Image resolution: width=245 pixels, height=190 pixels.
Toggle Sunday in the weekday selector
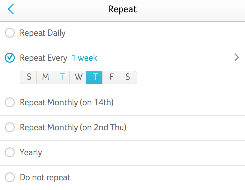click(28, 77)
